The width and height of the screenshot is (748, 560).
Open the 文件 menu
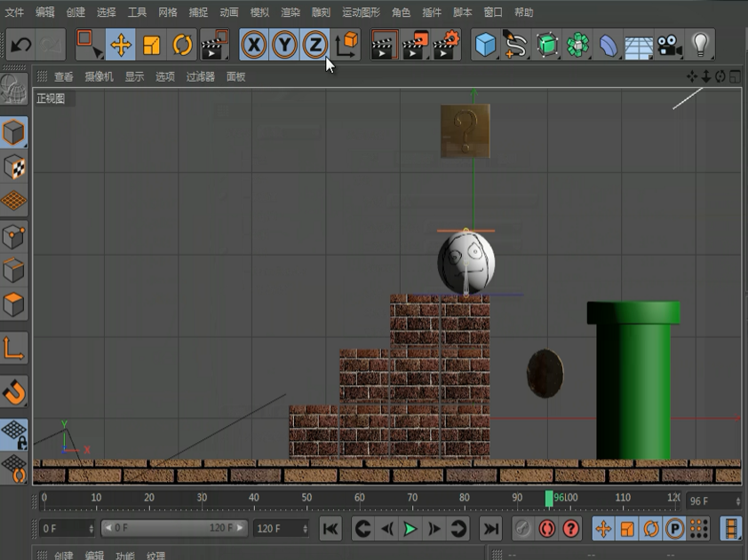(14, 12)
